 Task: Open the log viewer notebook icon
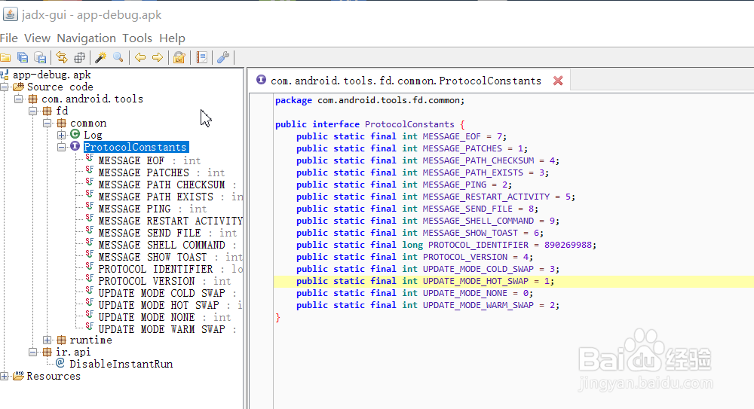(x=202, y=58)
